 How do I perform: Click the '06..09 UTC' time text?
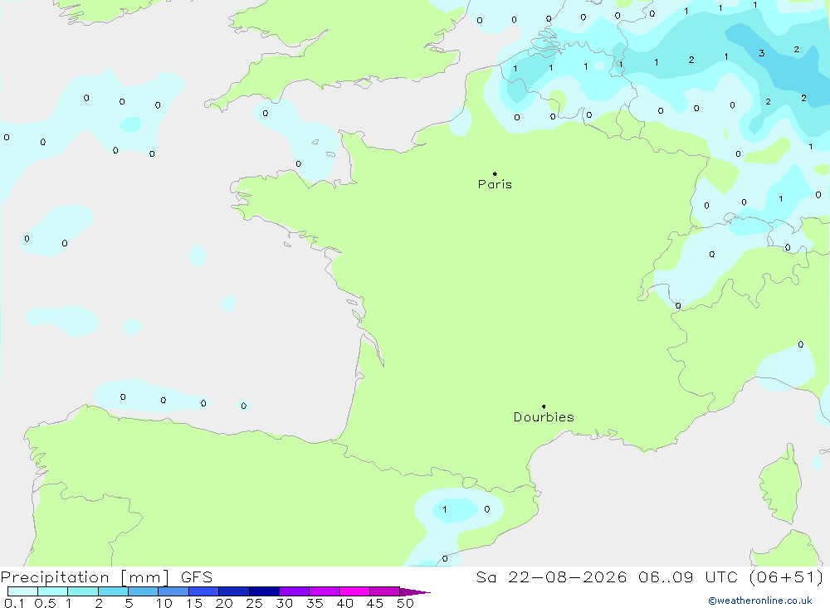click(688, 577)
